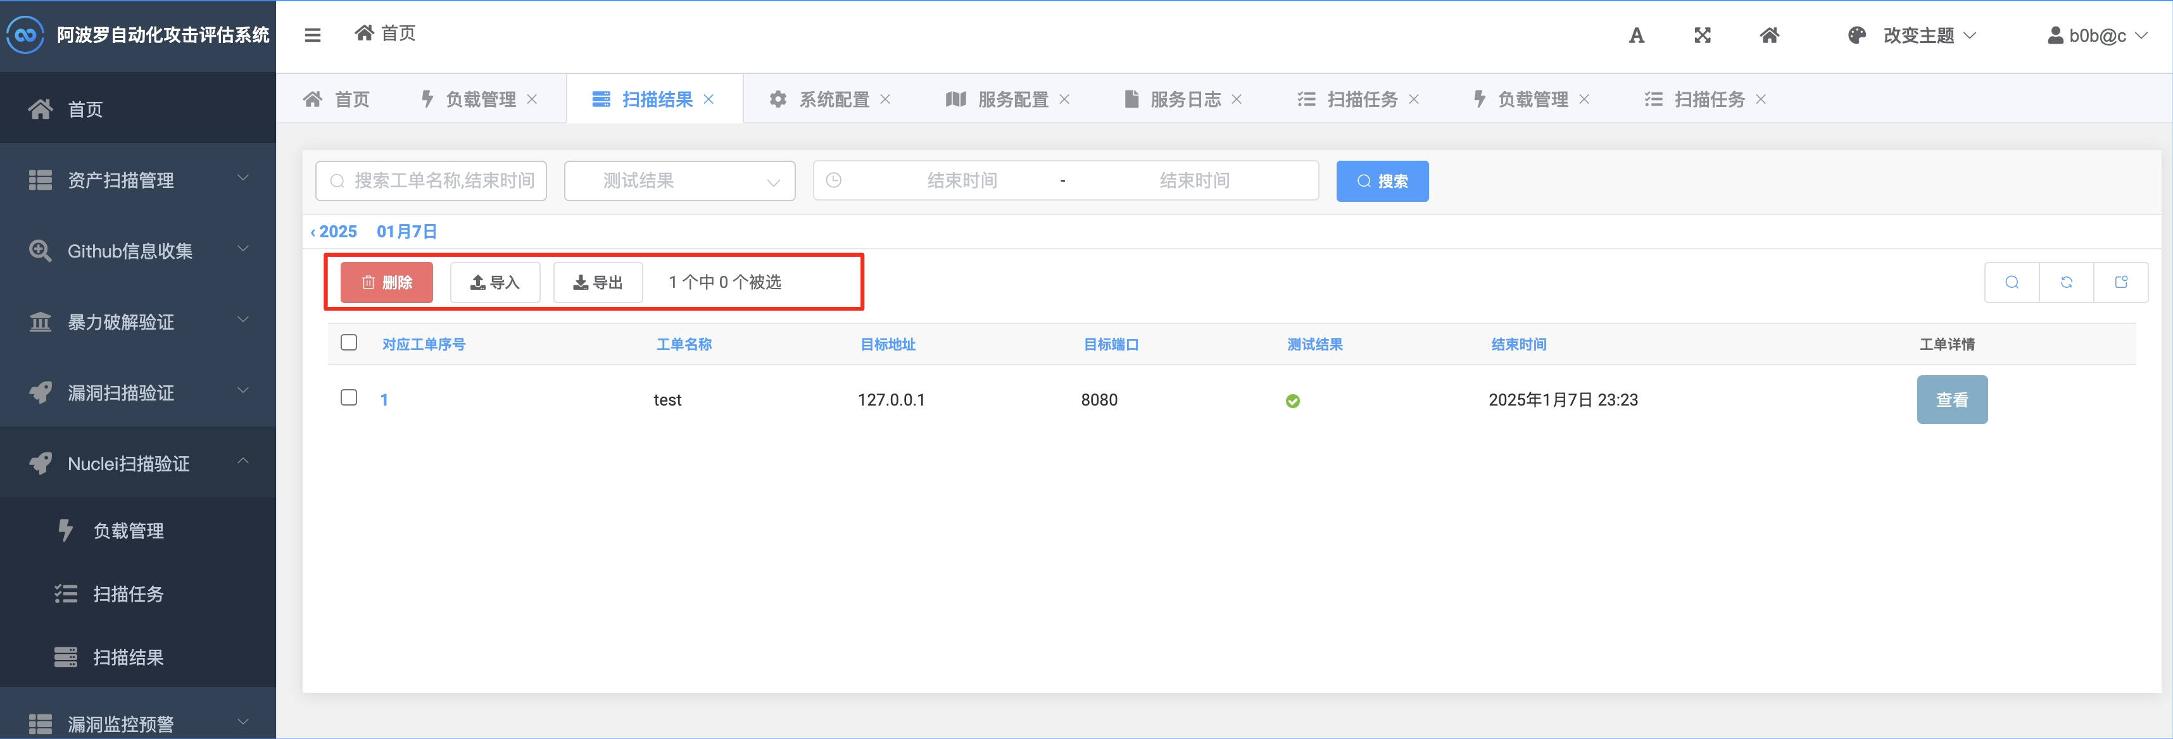Expand Github信息收集 sidebar menu
This screenshot has height=739, width=2173.
(138, 251)
